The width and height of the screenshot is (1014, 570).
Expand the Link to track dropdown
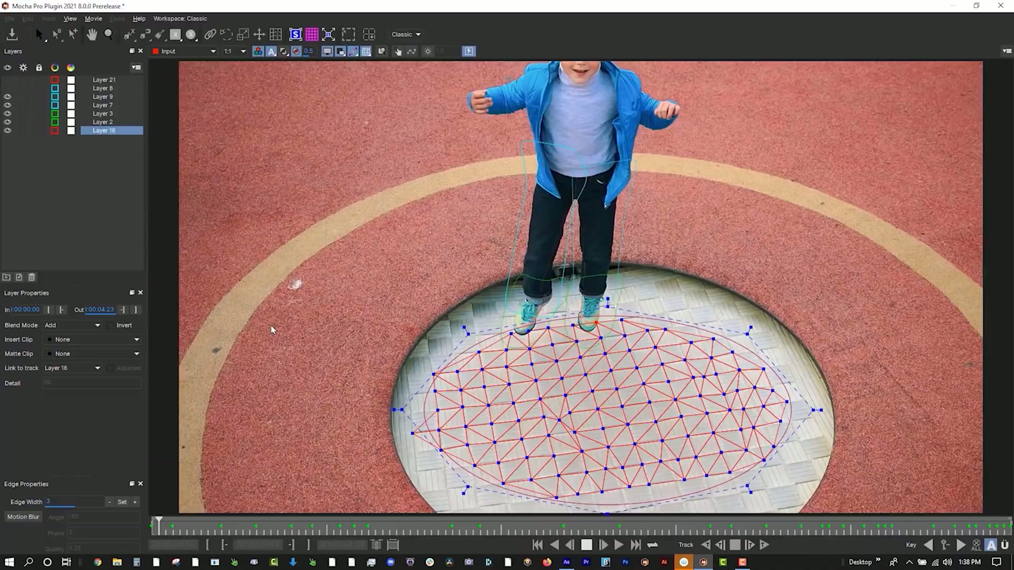72,368
